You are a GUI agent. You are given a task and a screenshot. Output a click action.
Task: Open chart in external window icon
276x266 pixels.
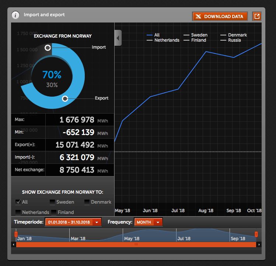256,16
